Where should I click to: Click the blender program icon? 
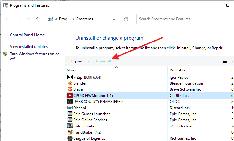[x=70, y=83]
